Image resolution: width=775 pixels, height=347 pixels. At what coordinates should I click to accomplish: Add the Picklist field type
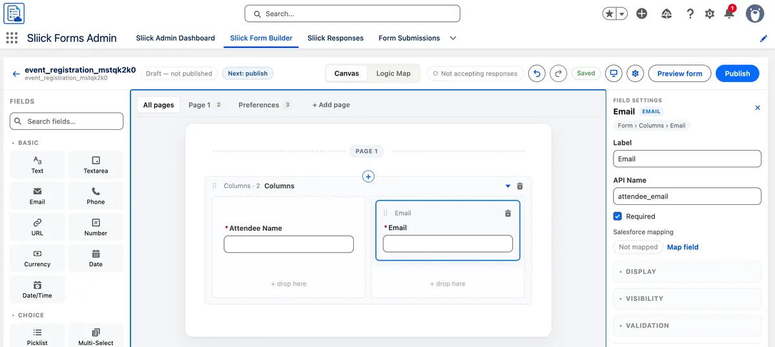point(37,335)
